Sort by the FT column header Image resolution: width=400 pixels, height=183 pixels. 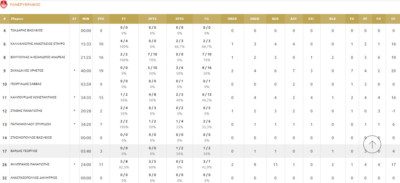point(124,19)
